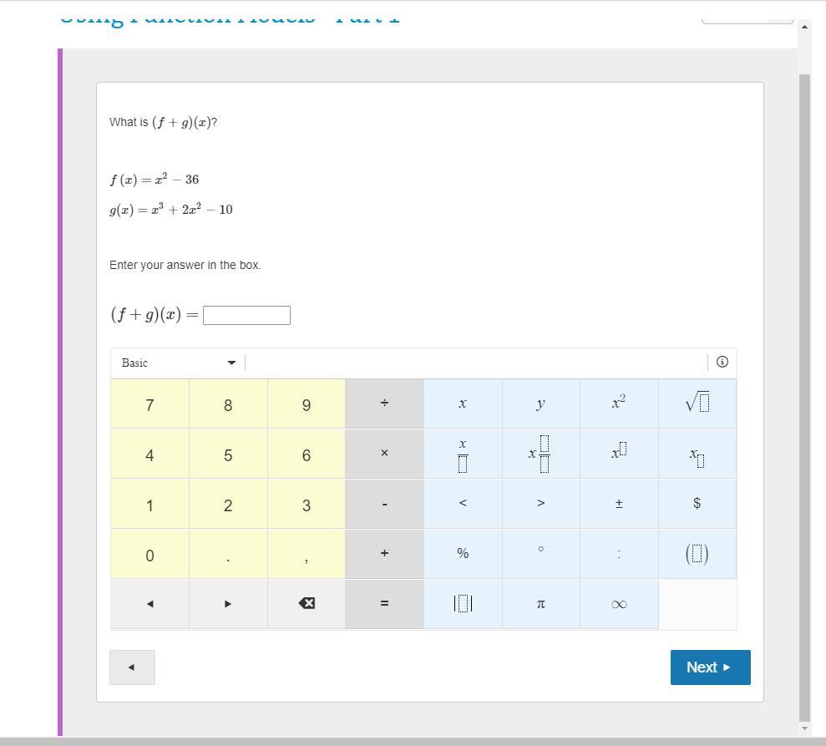
Task: Insert the x exponent template key
Action: coord(619,454)
